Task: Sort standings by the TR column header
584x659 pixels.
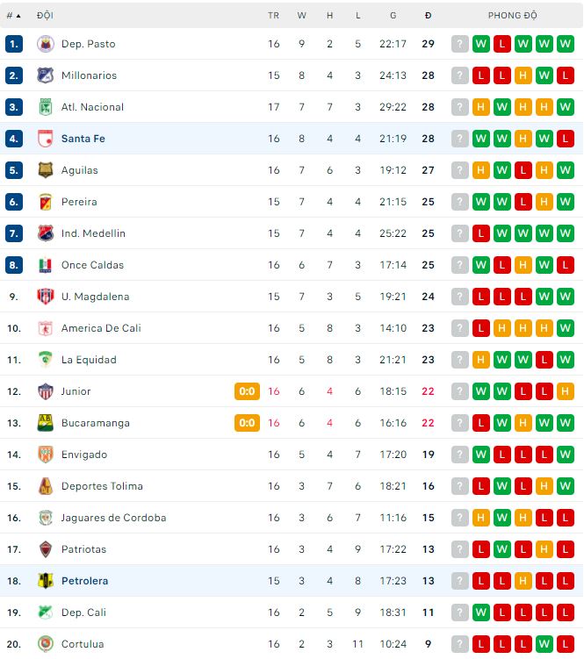Action: (x=273, y=16)
